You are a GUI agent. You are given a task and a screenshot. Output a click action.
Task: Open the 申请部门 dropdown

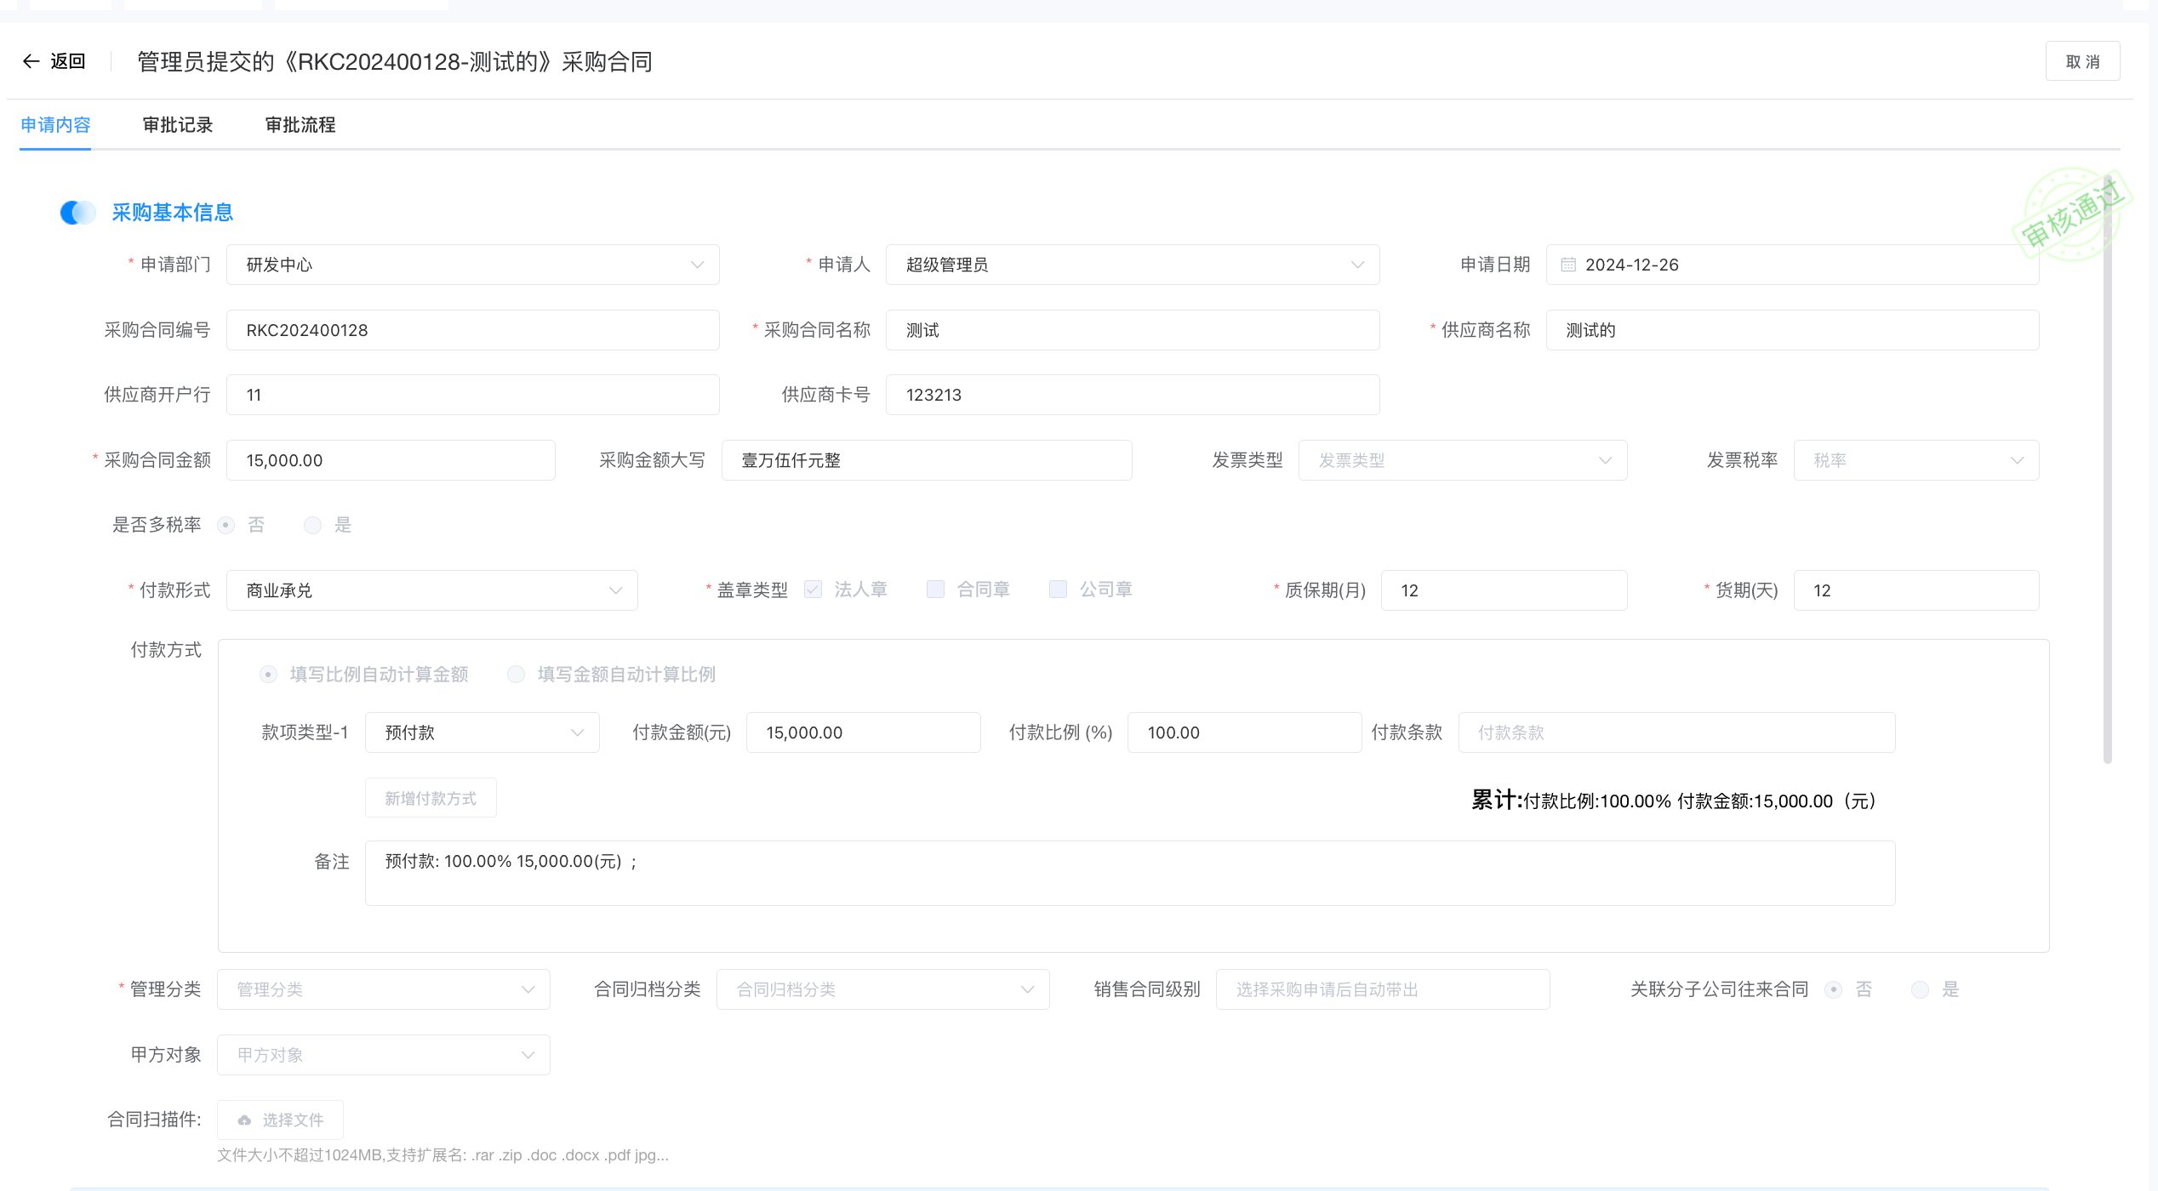click(x=472, y=265)
